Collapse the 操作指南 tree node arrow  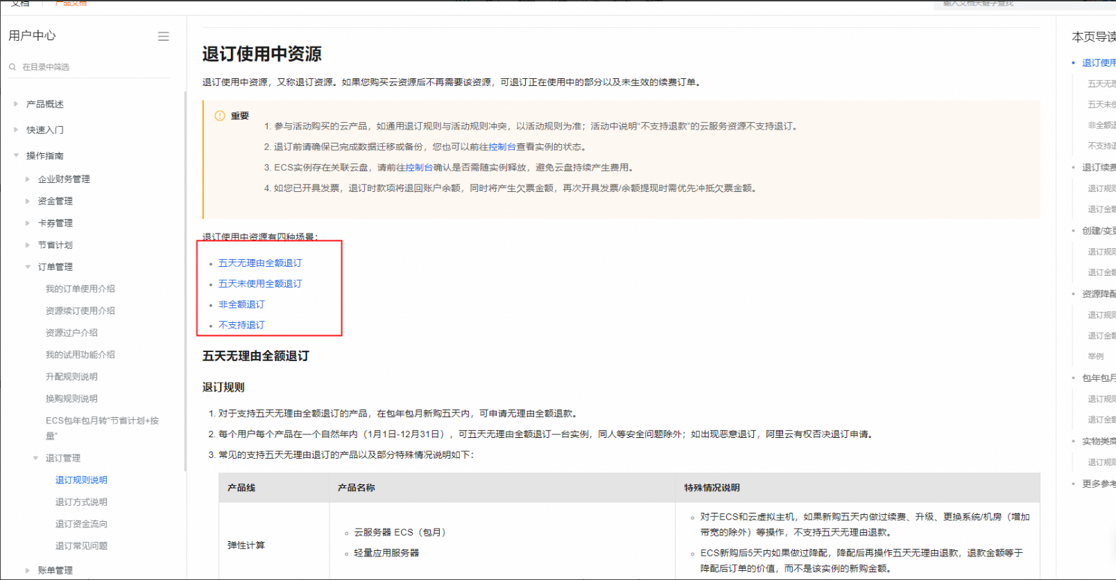point(16,156)
